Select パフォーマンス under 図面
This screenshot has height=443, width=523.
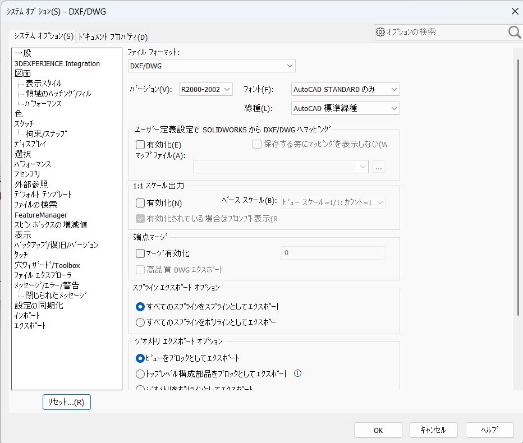[43, 104]
